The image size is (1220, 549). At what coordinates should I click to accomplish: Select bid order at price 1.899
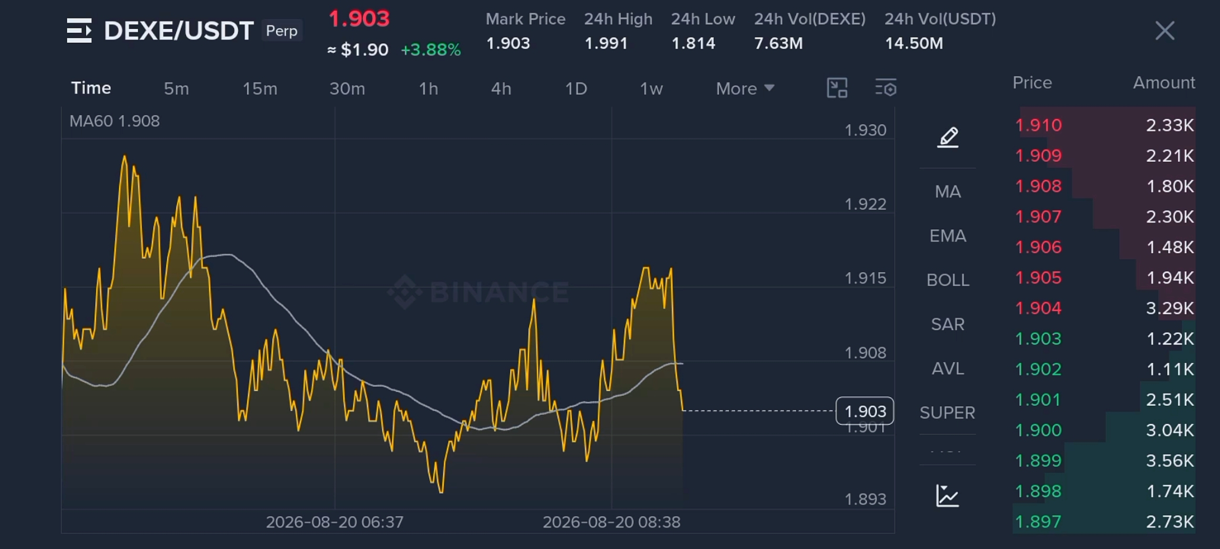pyautogui.click(x=1104, y=460)
